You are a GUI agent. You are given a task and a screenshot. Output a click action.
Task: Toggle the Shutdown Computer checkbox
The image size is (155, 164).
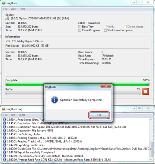click(x=105, y=30)
